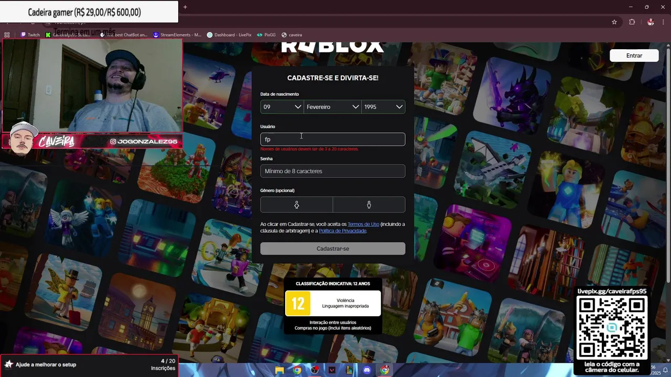The width and height of the screenshot is (671, 377).
Task: Open the birth year dropdown showing 1995
Action: point(383,107)
